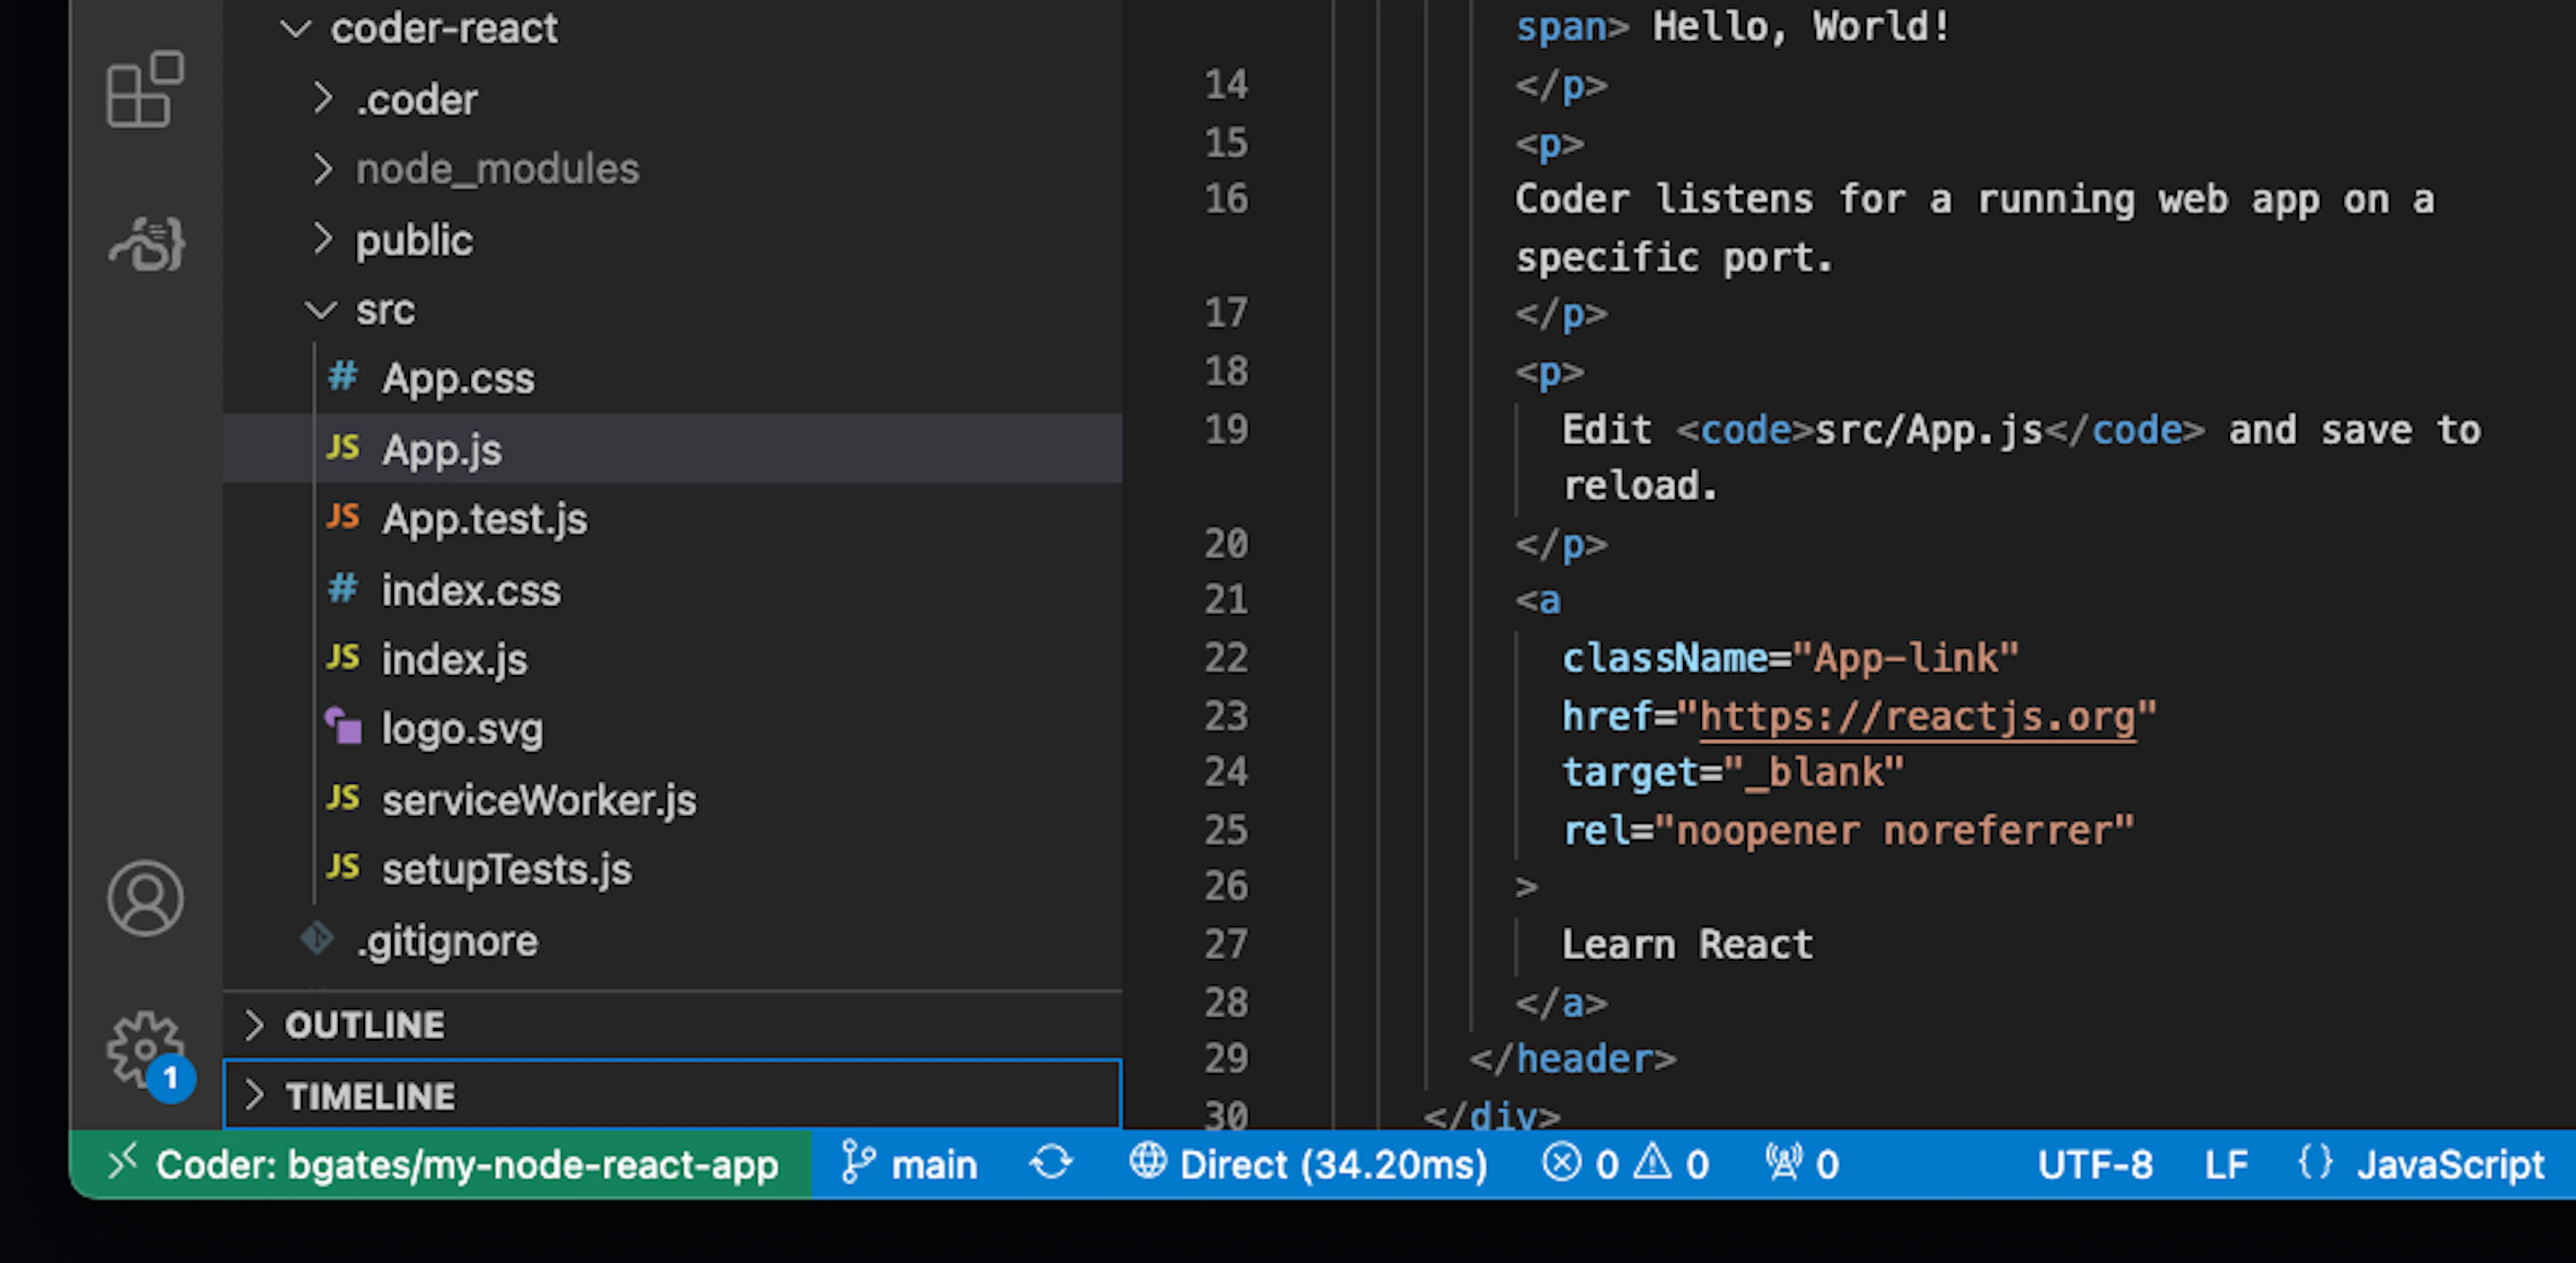Screen dimensions: 2576x1263
Task: Click the rel="noopener noreferrer" text
Action: tap(1848, 830)
